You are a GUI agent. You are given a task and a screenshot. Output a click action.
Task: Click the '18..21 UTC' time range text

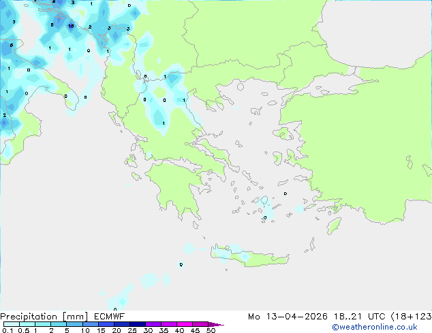pyautogui.click(x=359, y=317)
